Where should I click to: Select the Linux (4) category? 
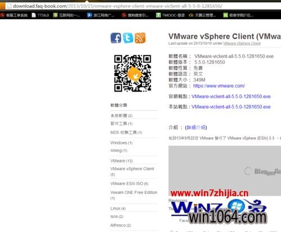(118, 208)
